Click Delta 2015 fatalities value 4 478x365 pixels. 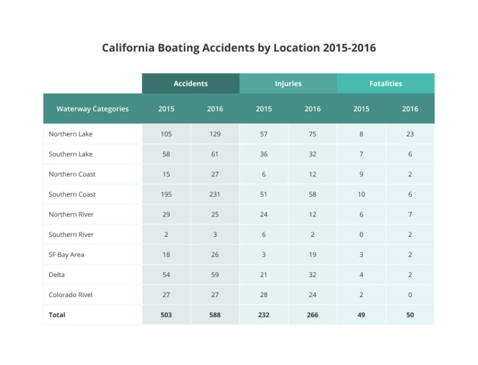click(x=361, y=274)
